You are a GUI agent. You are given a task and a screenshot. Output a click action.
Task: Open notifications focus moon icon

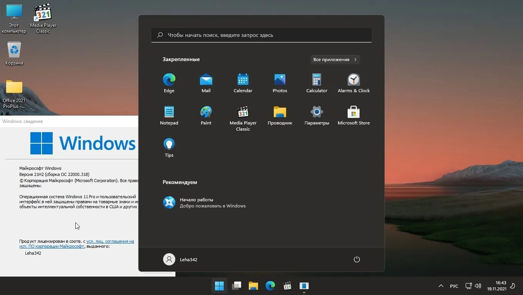click(x=512, y=286)
